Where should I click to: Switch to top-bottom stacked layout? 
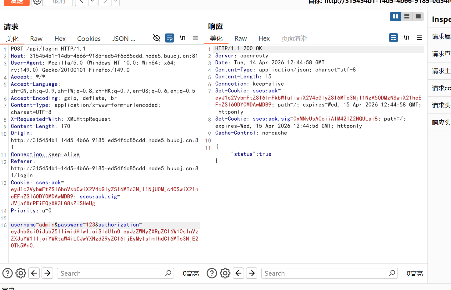click(407, 17)
